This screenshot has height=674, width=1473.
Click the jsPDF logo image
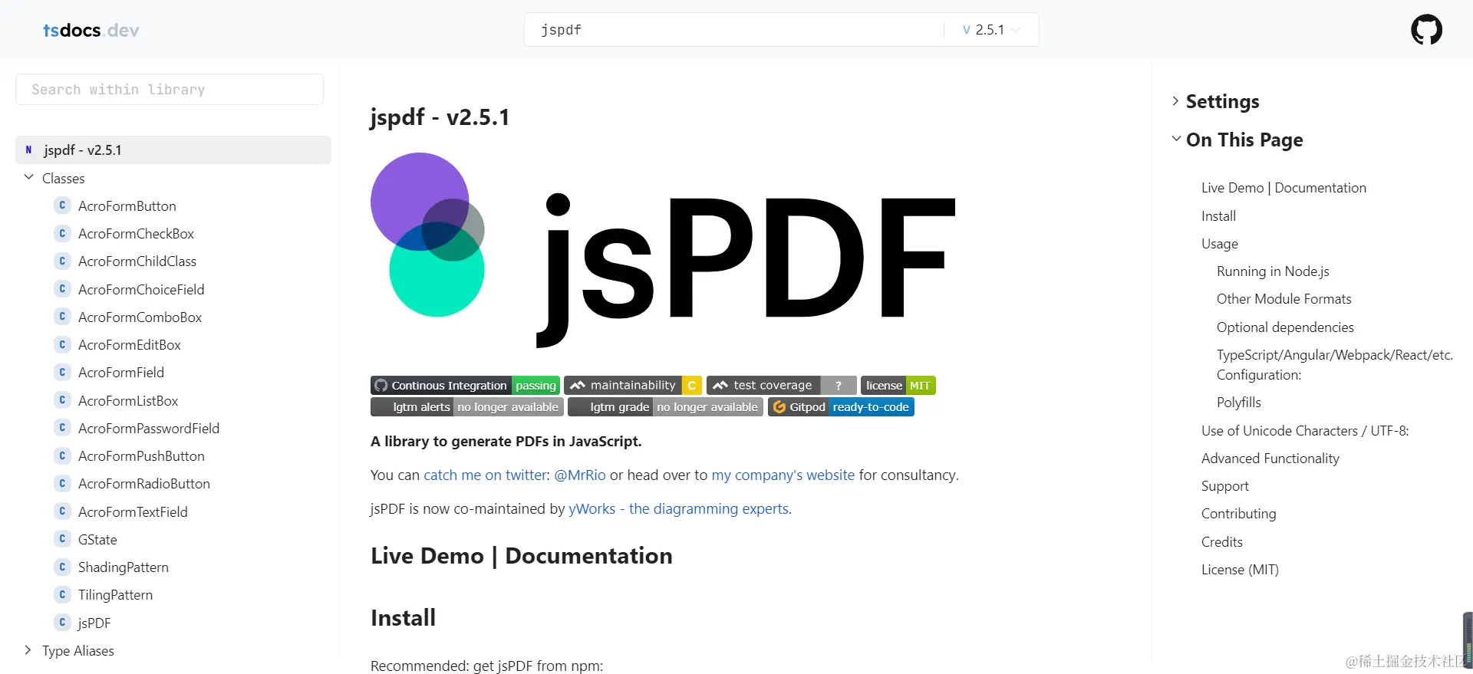663,251
